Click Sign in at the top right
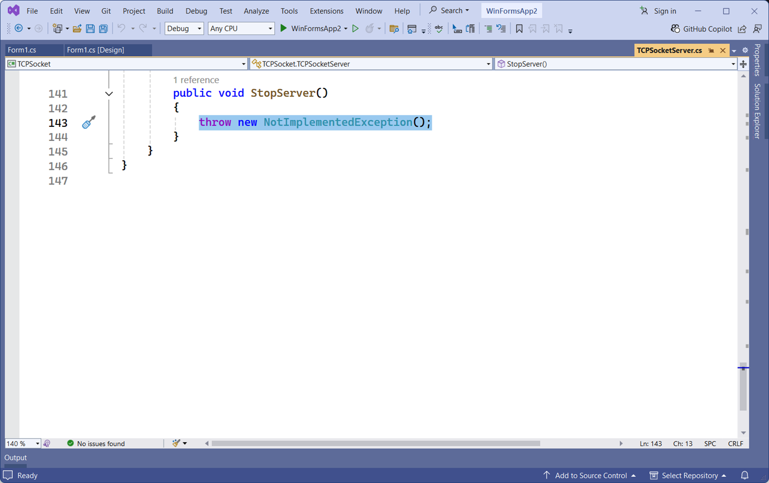 coord(658,11)
